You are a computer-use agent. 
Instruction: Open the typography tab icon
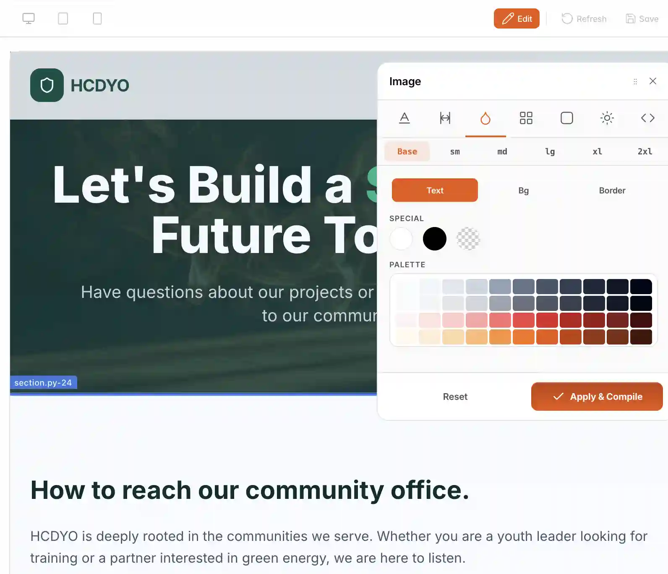(x=404, y=118)
